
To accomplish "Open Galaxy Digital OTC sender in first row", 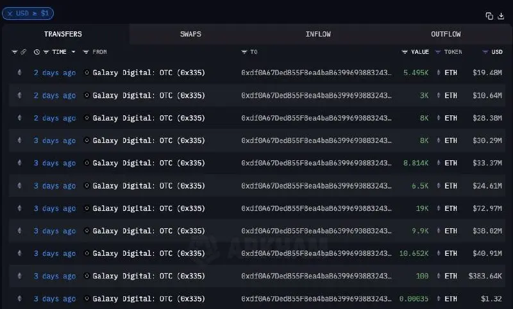I will tap(149, 72).
